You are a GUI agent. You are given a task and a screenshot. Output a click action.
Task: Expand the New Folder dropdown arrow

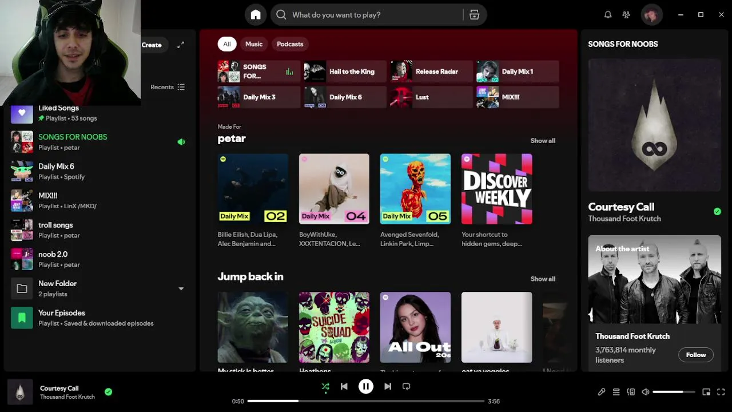coord(181,289)
